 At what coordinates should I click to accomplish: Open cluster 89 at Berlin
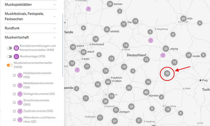point(183,19)
